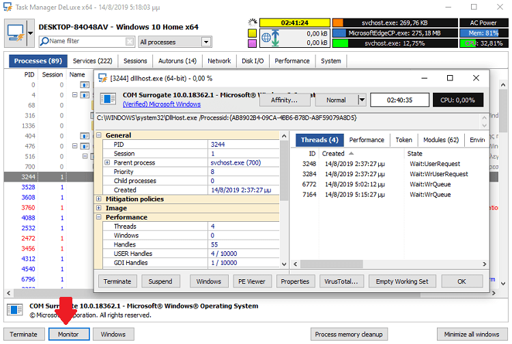Screen dimensions: 512x344
Task: Select process row with PID 3528
Action: [x=48, y=187]
